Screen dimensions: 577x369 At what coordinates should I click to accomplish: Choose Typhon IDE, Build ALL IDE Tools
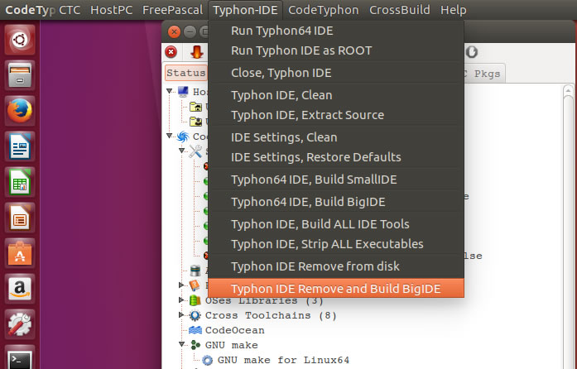tap(336, 224)
